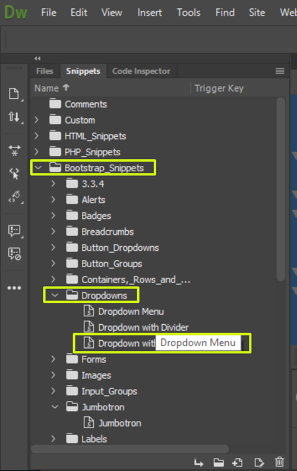297x471 pixels.
Task: Select the Comments folder
Action: pyautogui.click(x=86, y=104)
